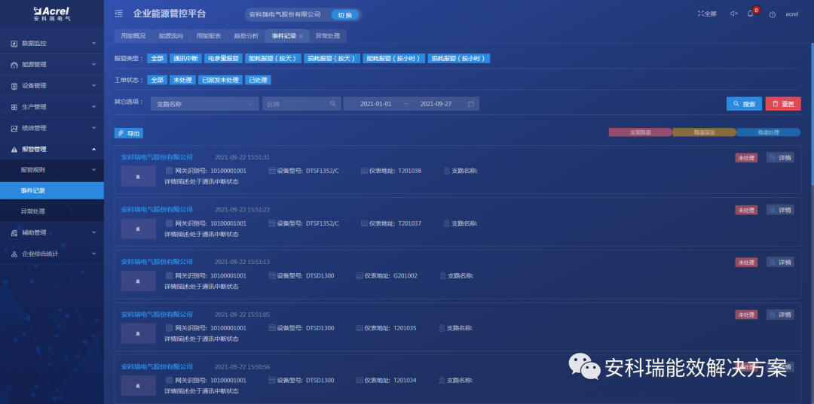Screen dimensions: 814x404
Task: Click the magnifier icon in 区域 field
Action: pyautogui.click(x=333, y=104)
